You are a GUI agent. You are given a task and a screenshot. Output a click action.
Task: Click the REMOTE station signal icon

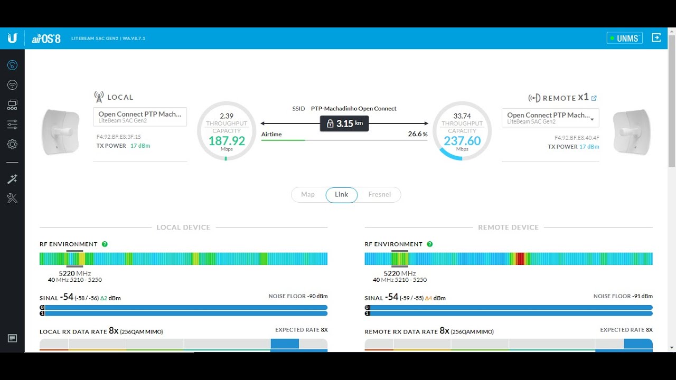(534, 98)
